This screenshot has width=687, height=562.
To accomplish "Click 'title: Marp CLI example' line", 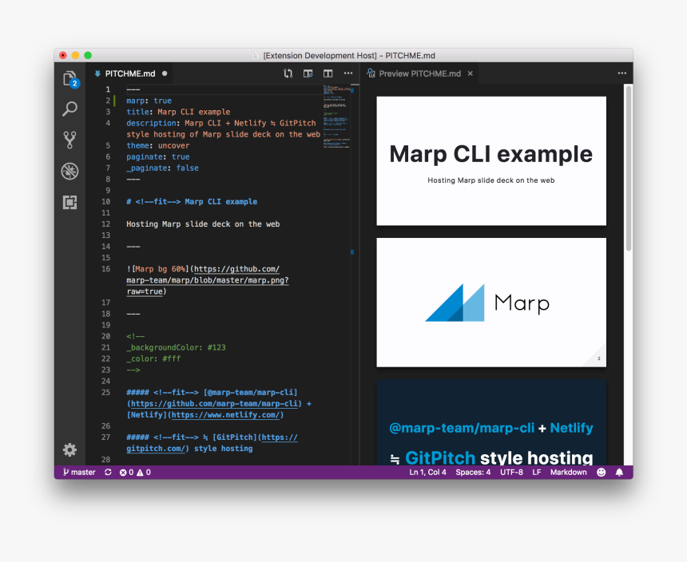I will click(x=178, y=112).
